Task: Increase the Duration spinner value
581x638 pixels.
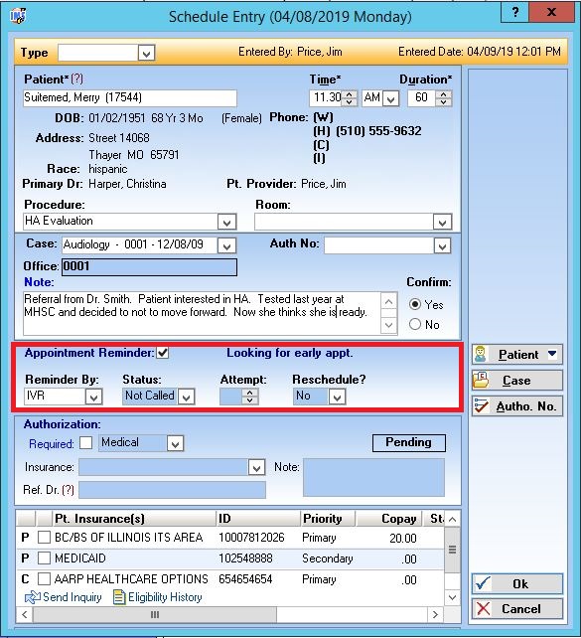Action: tap(444, 94)
